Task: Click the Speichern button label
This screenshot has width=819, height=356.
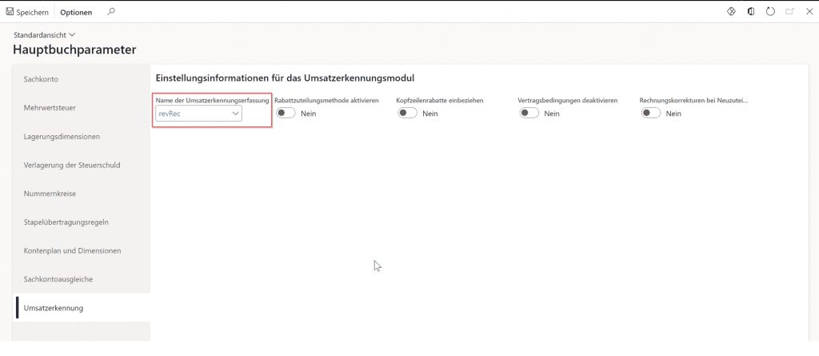Action: [32, 12]
